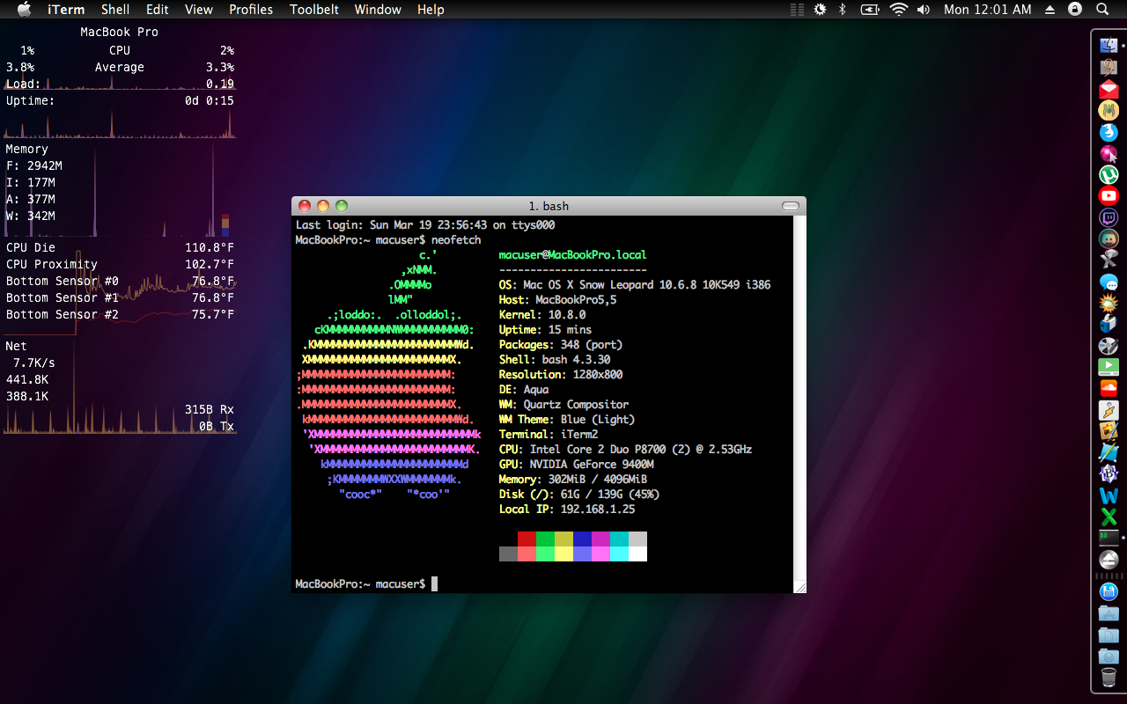Click the red color block in neofetch

(527, 539)
